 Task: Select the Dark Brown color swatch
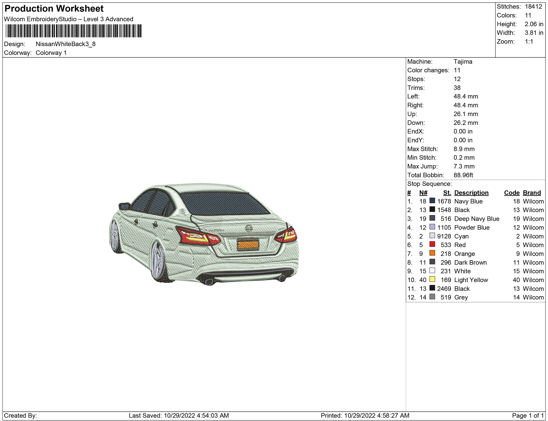(432, 262)
